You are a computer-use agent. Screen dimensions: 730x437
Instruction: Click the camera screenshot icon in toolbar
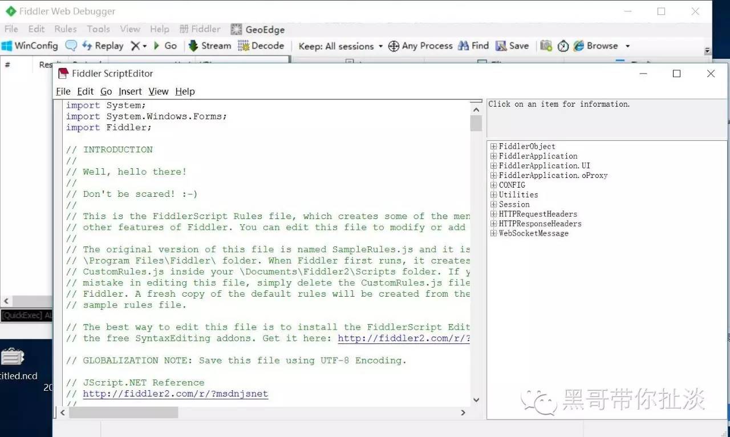pyautogui.click(x=546, y=46)
